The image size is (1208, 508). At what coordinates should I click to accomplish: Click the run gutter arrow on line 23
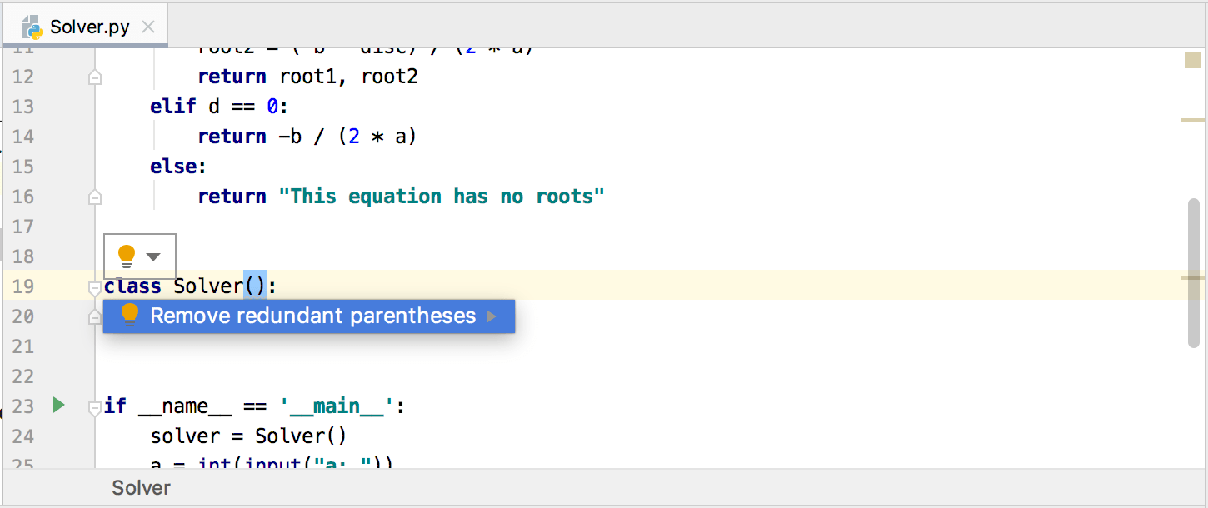58,406
